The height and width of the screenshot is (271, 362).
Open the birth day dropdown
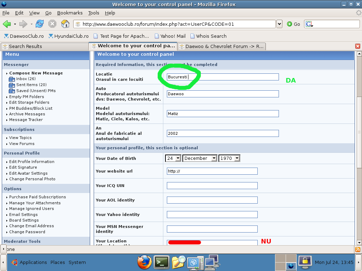tap(173, 158)
